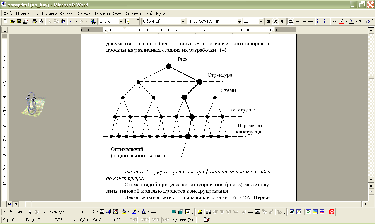Viewport: 375px width, 224px height.
Task: Open the Таблица menu
Action: (x=102, y=13)
